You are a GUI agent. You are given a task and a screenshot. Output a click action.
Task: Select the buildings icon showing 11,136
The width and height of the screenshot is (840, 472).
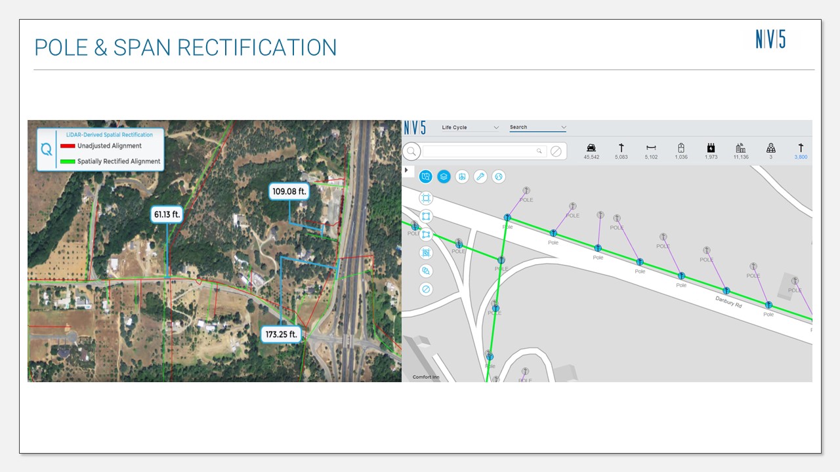click(x=741, y=148)
